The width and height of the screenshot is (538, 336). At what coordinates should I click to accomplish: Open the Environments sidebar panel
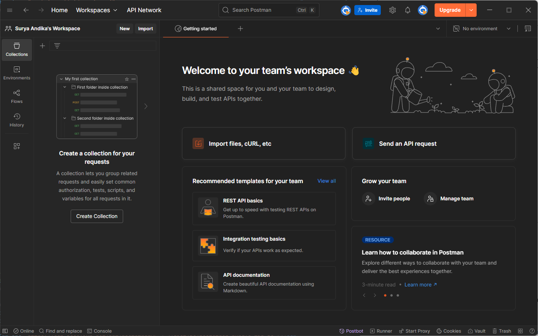click(17, 73)
